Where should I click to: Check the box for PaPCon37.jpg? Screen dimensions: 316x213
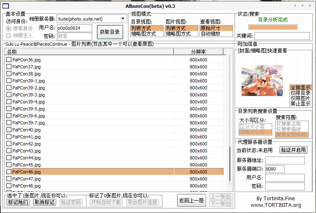click(x=9, y=67)
